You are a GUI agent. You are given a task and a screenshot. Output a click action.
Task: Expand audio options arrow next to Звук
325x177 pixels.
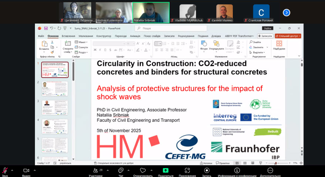[x=12, y=170]
